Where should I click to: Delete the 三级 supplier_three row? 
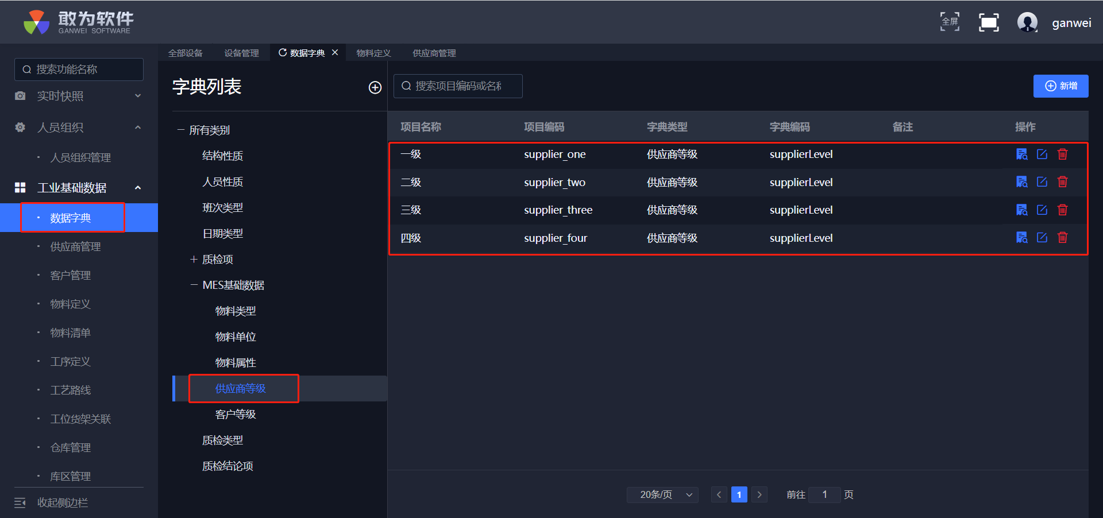[x=1063, y=210]
